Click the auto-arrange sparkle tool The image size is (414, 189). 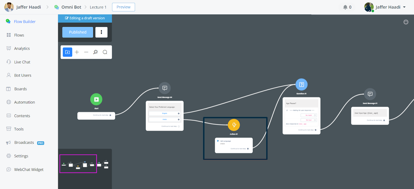pyautogui.click(x=95, y=52)
